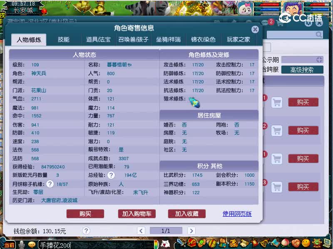Click the tiger head icon in bottom toolbar
333x249 pixels.
point(234,243)
